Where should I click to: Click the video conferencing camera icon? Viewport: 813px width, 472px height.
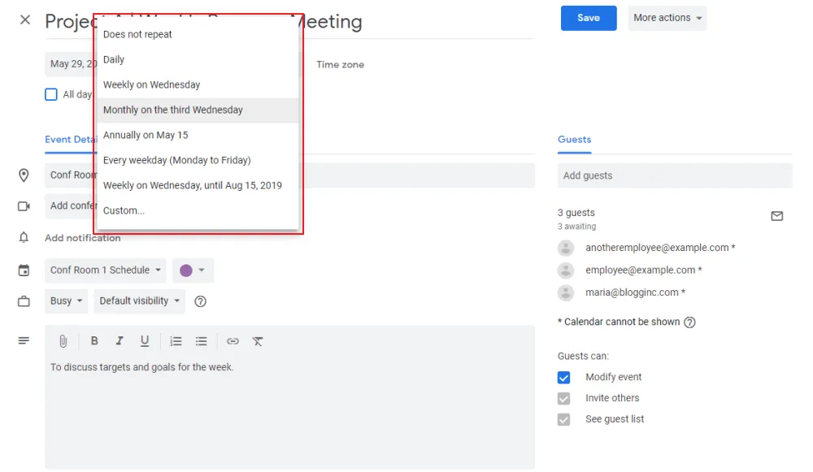24,206
